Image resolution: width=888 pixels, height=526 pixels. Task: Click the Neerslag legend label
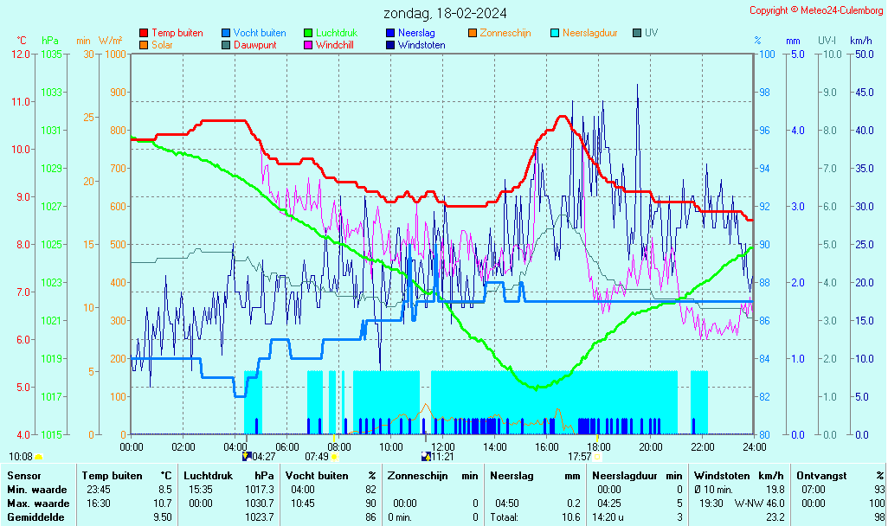(416, 33)
